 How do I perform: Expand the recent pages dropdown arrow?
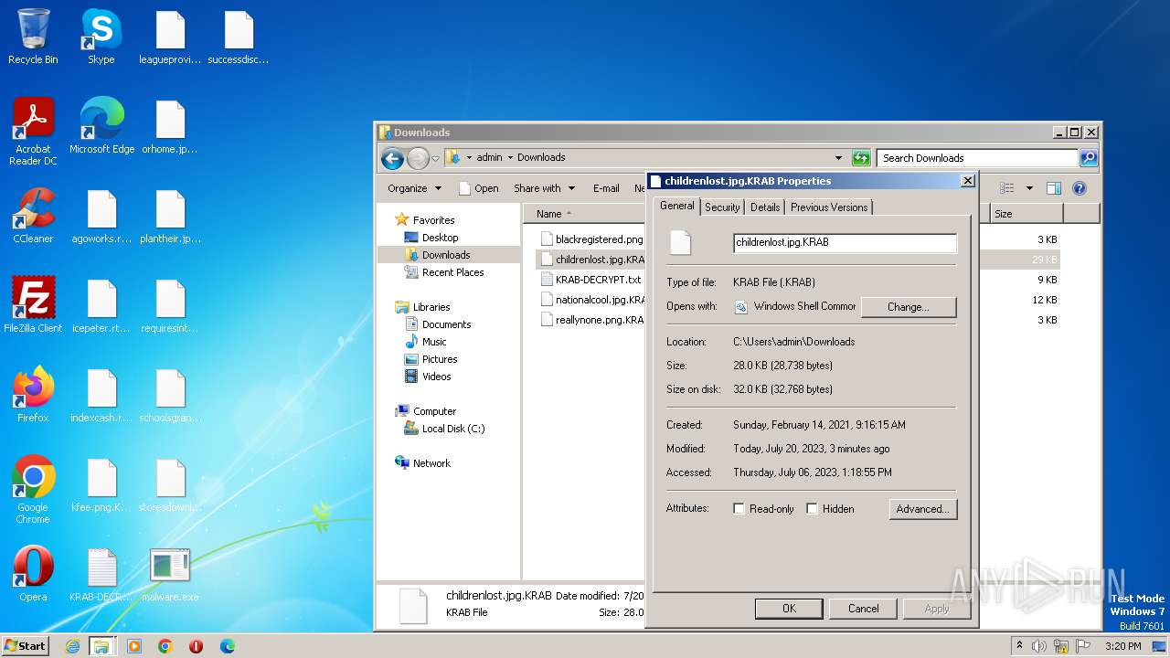click(435, 158)
